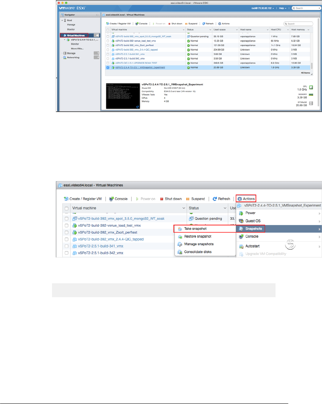Choose Take snapshot from the Snapshots submenu
This screenshot has width=322, height=404.
(x=205, y=229)
